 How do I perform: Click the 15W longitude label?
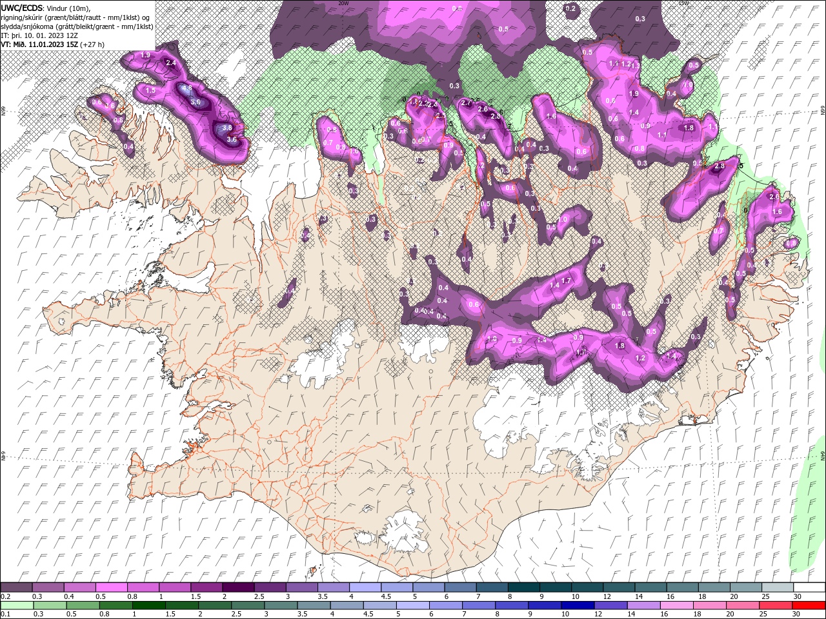[684, 3]
